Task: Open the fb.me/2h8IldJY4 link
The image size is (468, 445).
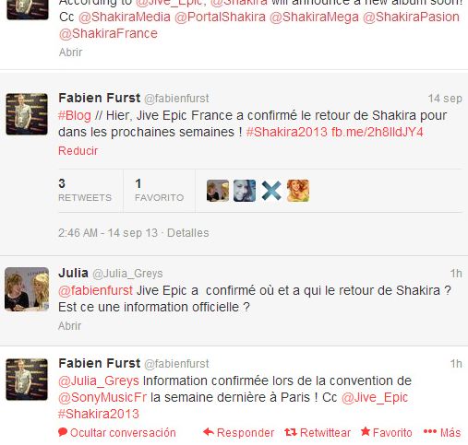Action: pos(378,132)
